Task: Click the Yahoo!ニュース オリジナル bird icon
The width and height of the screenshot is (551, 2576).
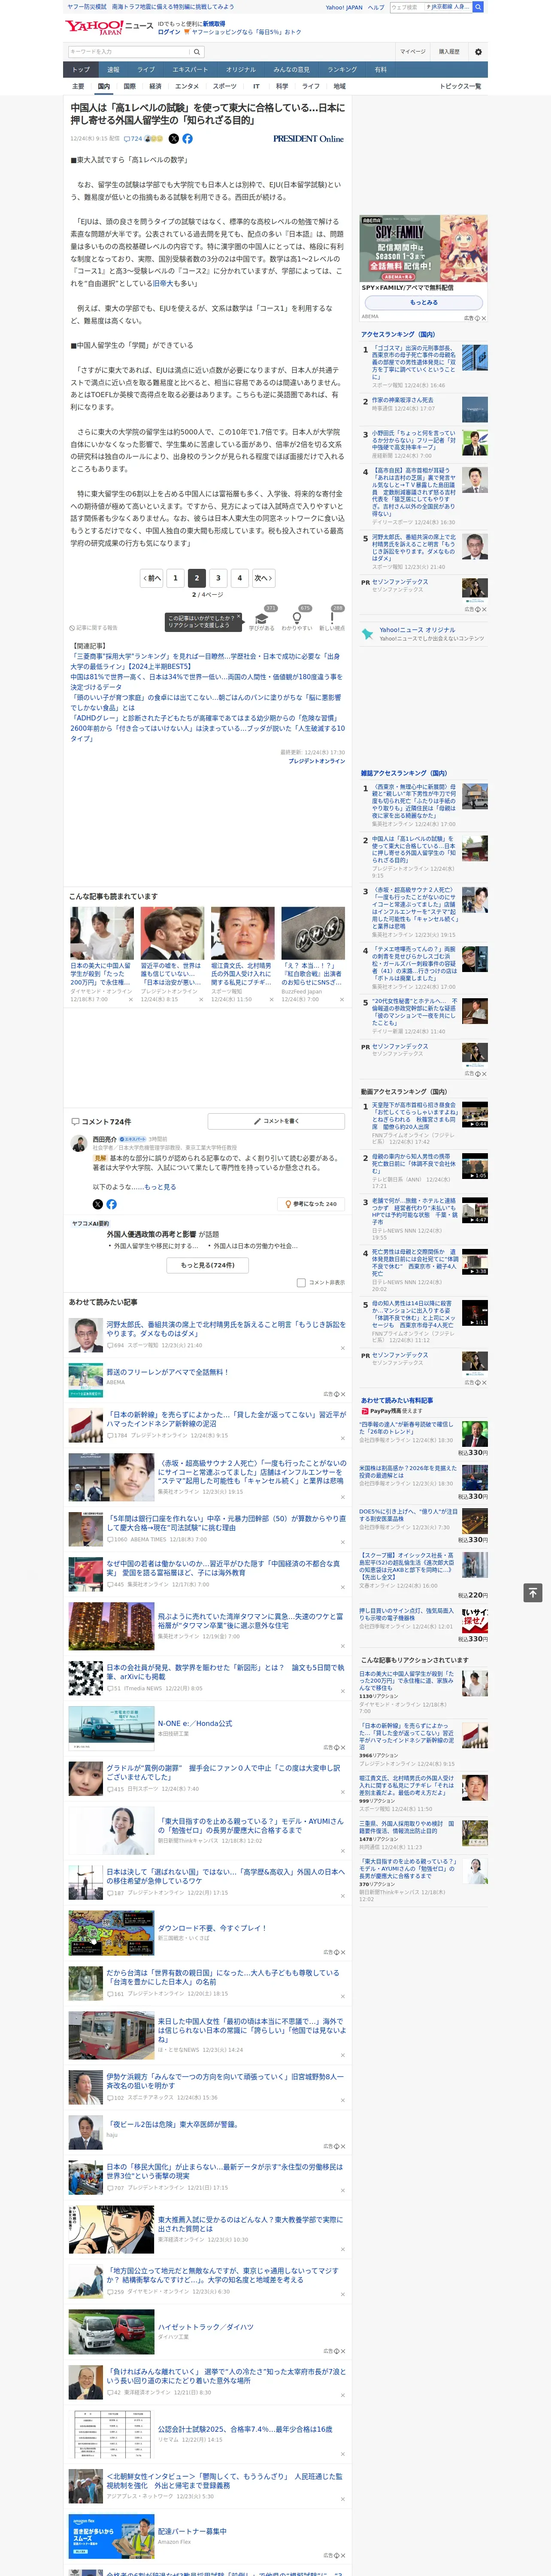Action: point(368,634)
